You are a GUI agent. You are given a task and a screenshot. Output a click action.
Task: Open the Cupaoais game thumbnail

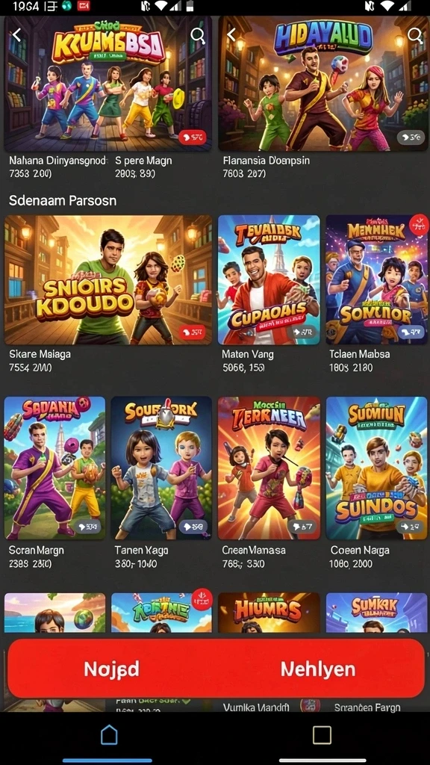[269, 280]
